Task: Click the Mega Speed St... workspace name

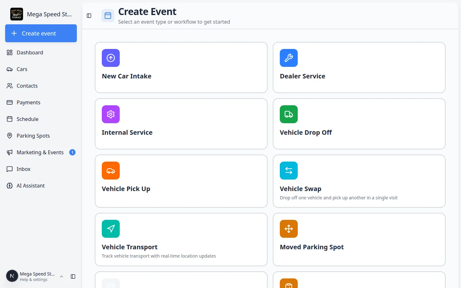Action: tap(49, 14)
